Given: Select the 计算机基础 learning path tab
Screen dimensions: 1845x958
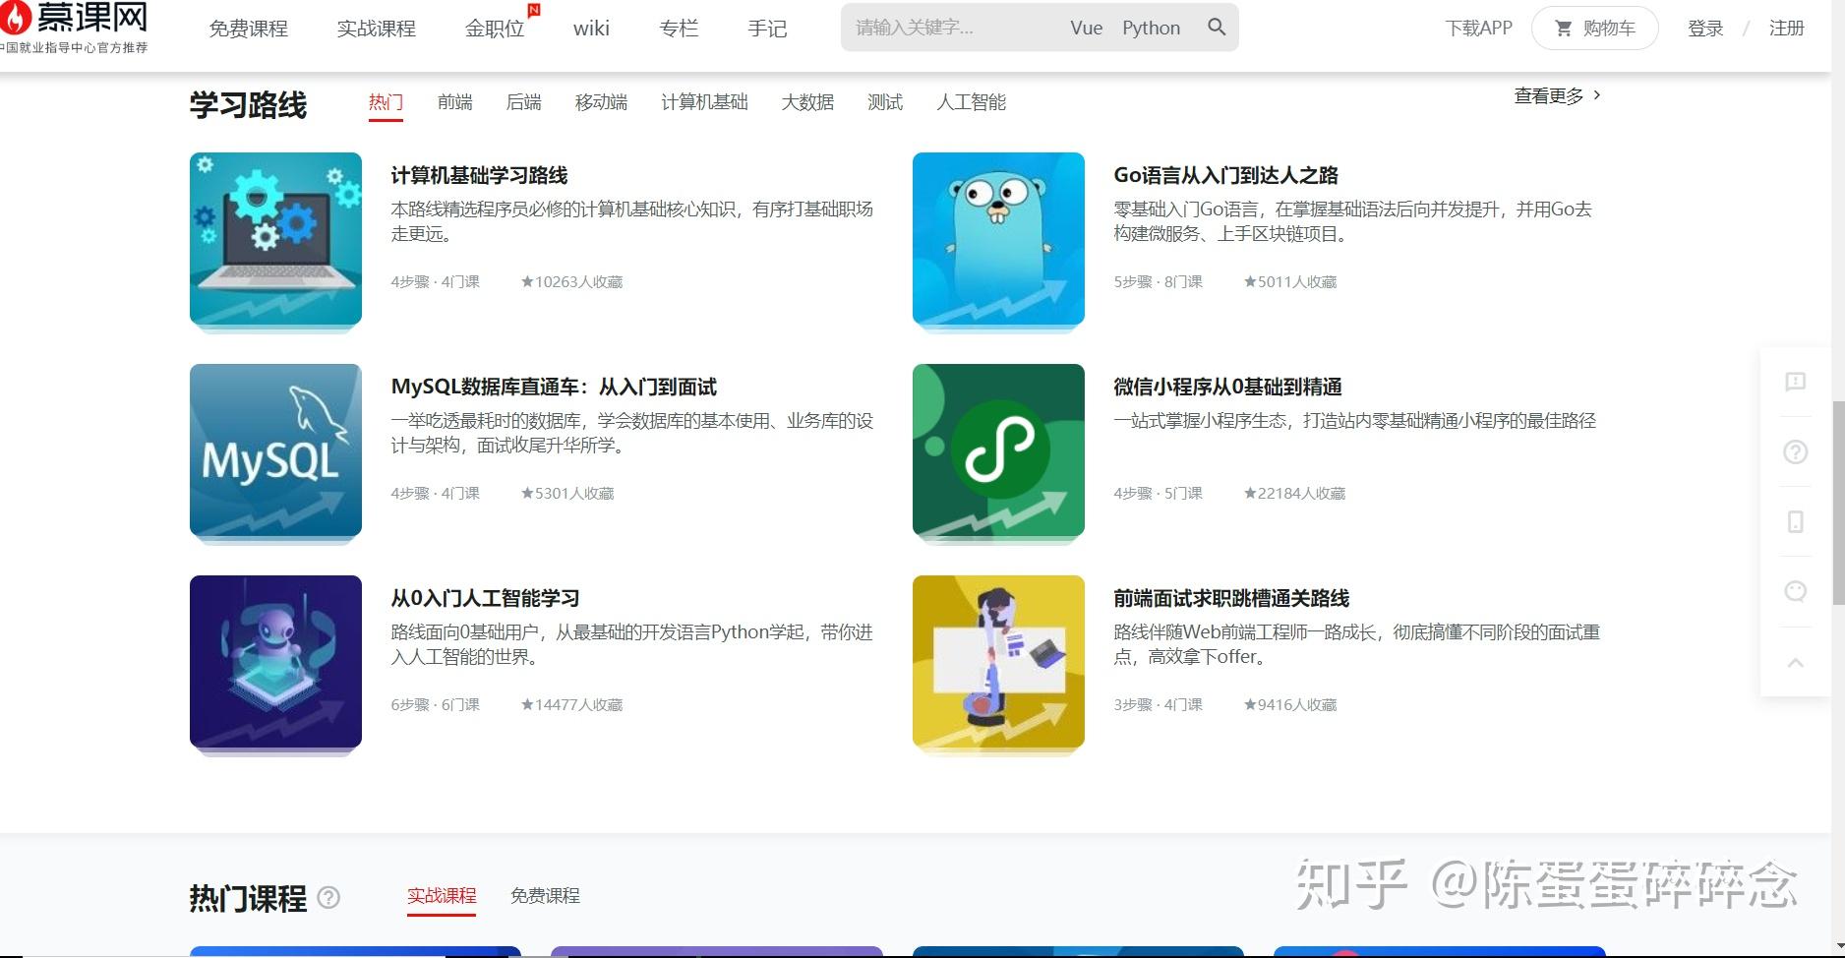Looking at the screenshot, I should point(704,102).
